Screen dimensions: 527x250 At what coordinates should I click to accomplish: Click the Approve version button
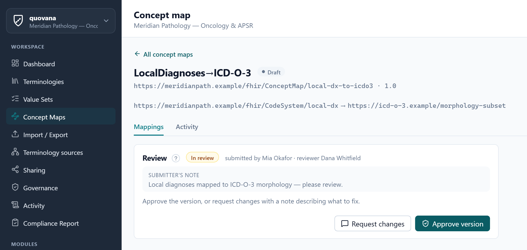tap(453, 223)
